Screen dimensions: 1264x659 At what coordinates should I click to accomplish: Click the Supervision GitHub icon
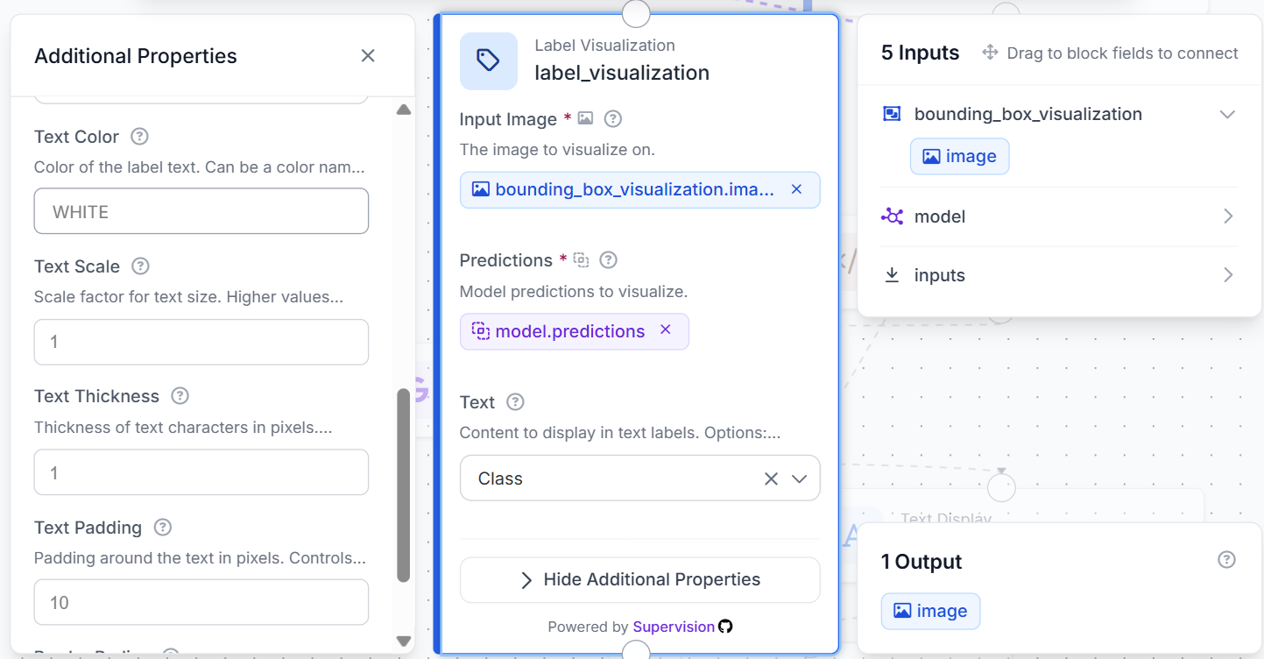click(725, 627)
